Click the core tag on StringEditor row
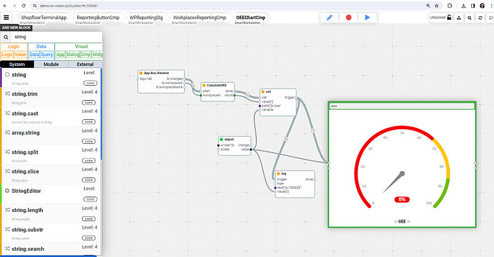Viewport: 494px width, 257px height. pyautogui.click(x=90, y=200)
